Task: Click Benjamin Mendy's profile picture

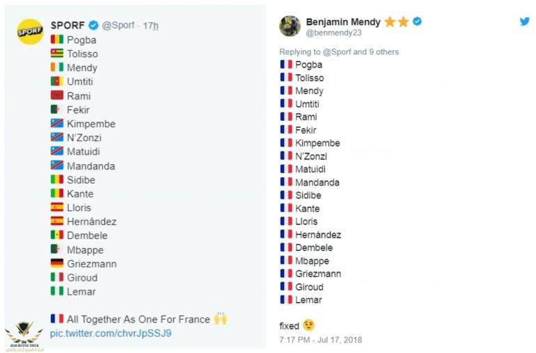Action: point(290,26)
